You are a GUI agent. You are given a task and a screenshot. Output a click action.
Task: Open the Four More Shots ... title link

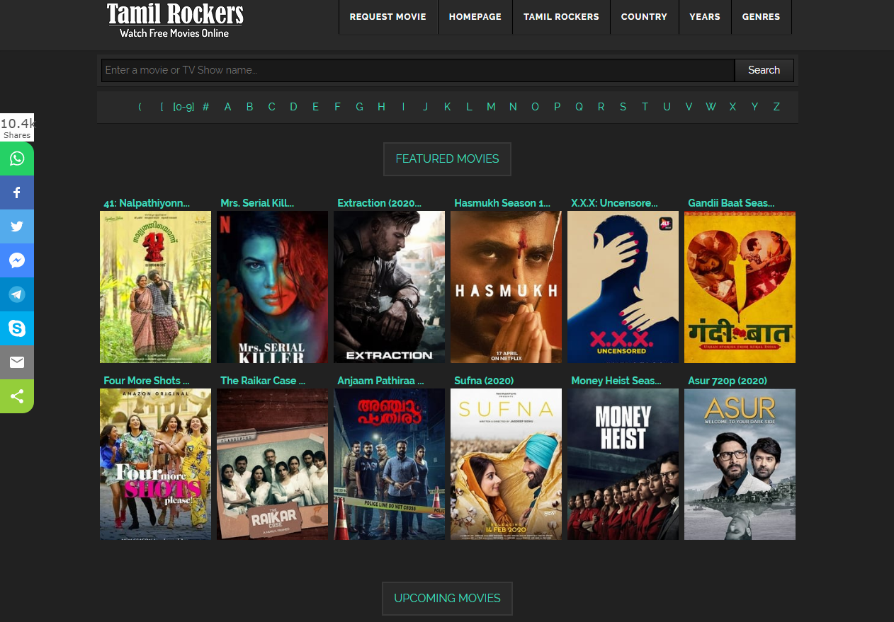pyautogui.click(x=147, y=381)
